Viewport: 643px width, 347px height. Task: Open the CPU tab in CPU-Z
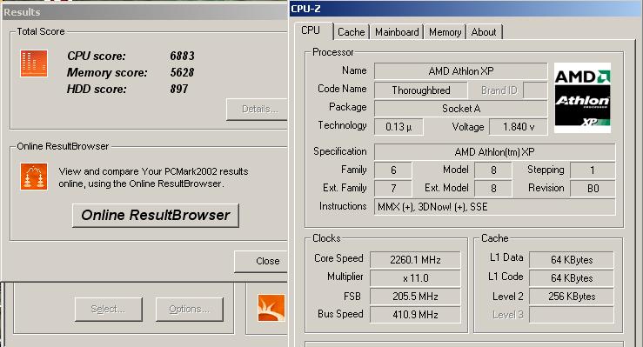pos(311,30)
